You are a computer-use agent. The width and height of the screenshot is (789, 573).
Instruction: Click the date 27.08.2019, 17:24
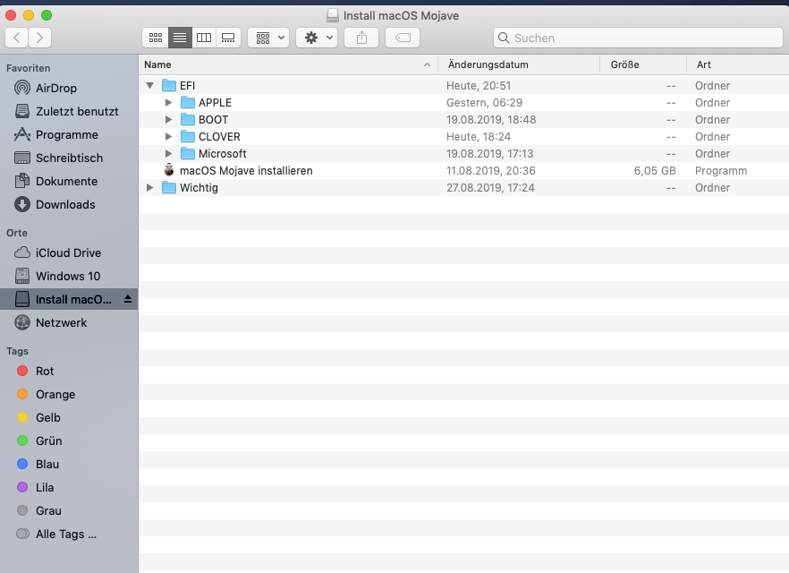490,188
